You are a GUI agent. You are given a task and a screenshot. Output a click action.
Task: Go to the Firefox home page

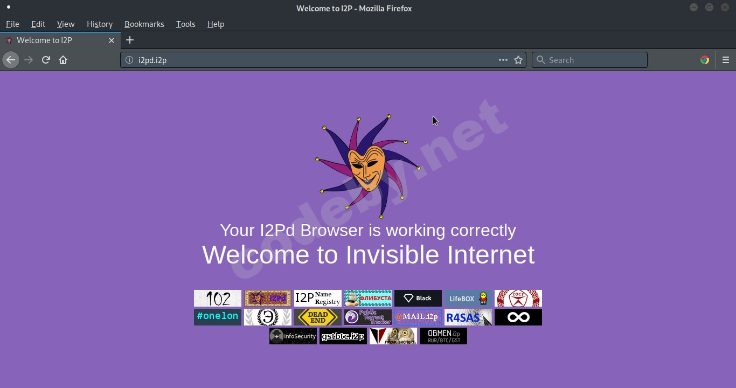pos(63,60)
